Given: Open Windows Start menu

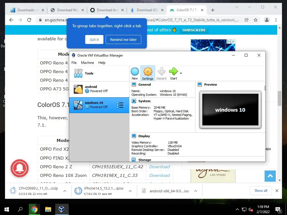Looking at the screenshot, I should (x=7, y=209).
